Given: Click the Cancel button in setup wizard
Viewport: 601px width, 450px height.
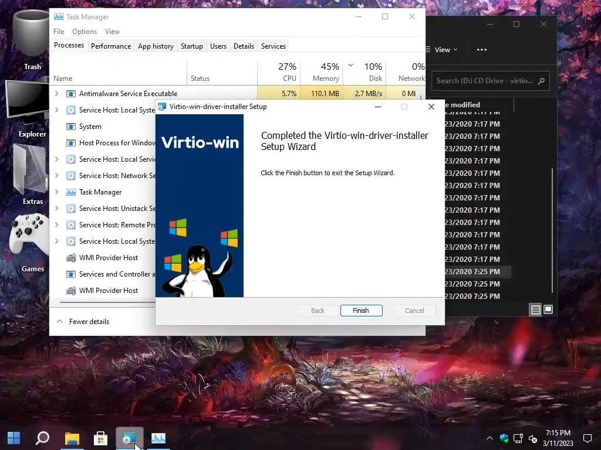Looking at the screenshot, I should [x=414, y=311].
